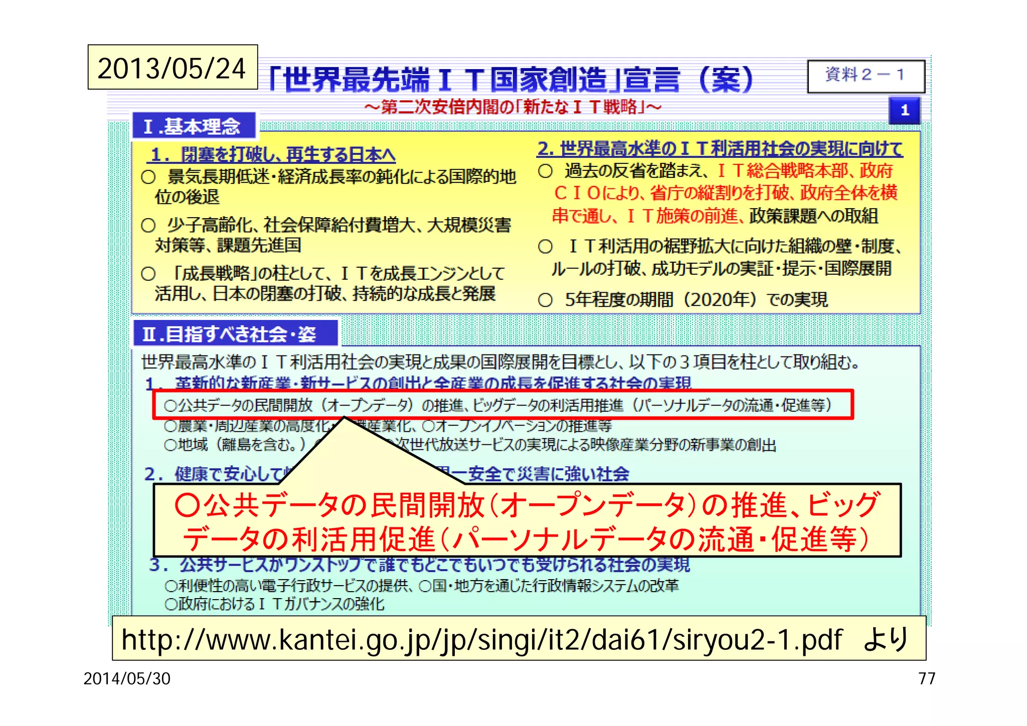Click the yellow callout text 公共データの民間開放
The image size is (1027, 726).
[527, 521]
